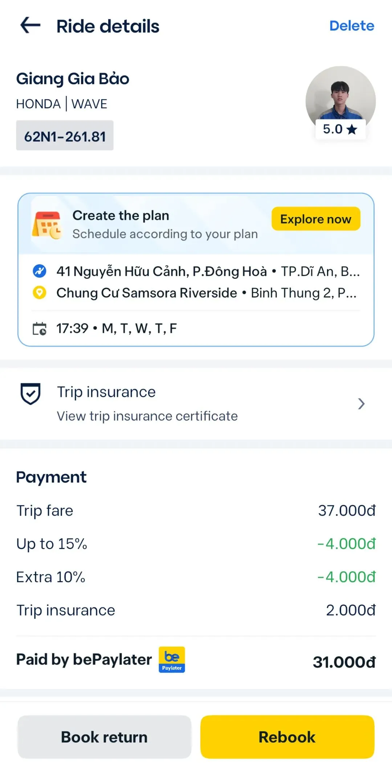
Task: Tap the yellow destination pin icon
Action: coord(40,293)
